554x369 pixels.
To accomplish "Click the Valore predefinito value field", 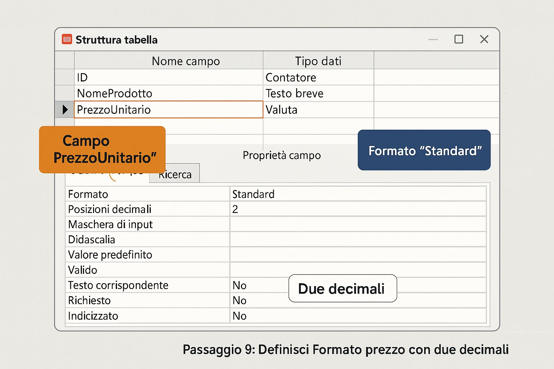I will click(358, 254).
